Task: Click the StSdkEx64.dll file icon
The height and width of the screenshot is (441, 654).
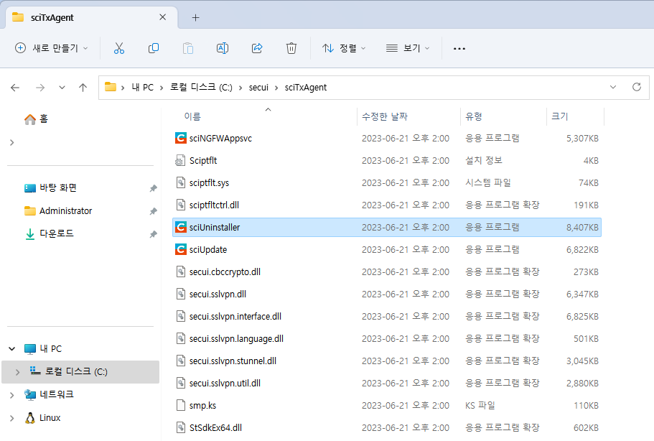Action: pos(181,427)
